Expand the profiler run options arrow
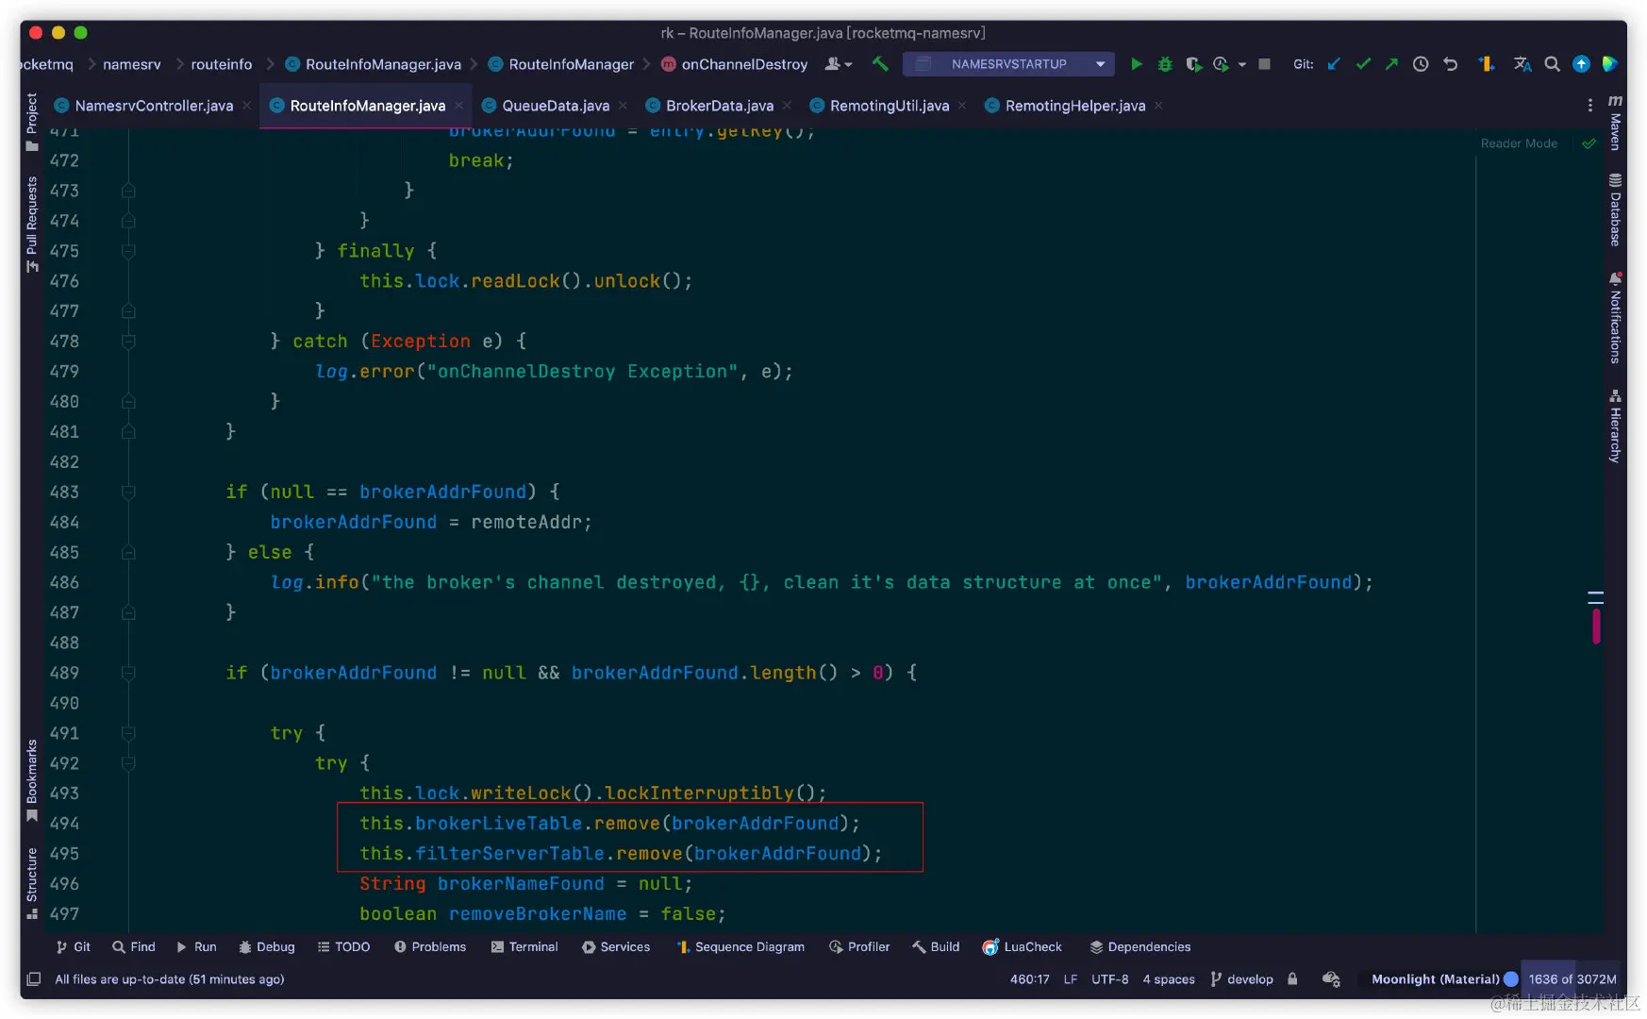Viewport: 1647px width, 1019px height. pos(1242,65)
